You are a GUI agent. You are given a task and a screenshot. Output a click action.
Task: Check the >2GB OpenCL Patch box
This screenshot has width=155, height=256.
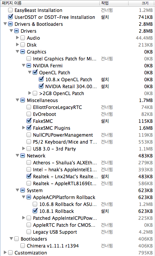click(35, 93)
